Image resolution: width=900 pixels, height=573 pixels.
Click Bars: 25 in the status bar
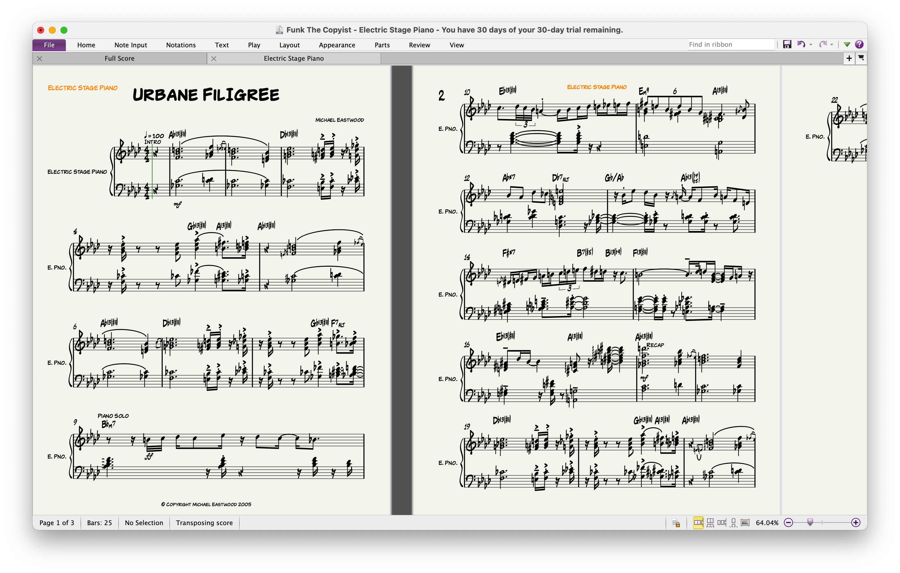[99, 523]
